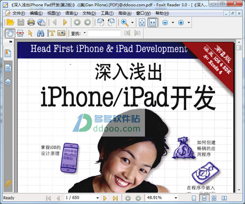Open the page thumbnails side panel
Viewport: 245px width, 204px height.
point(8,68)
